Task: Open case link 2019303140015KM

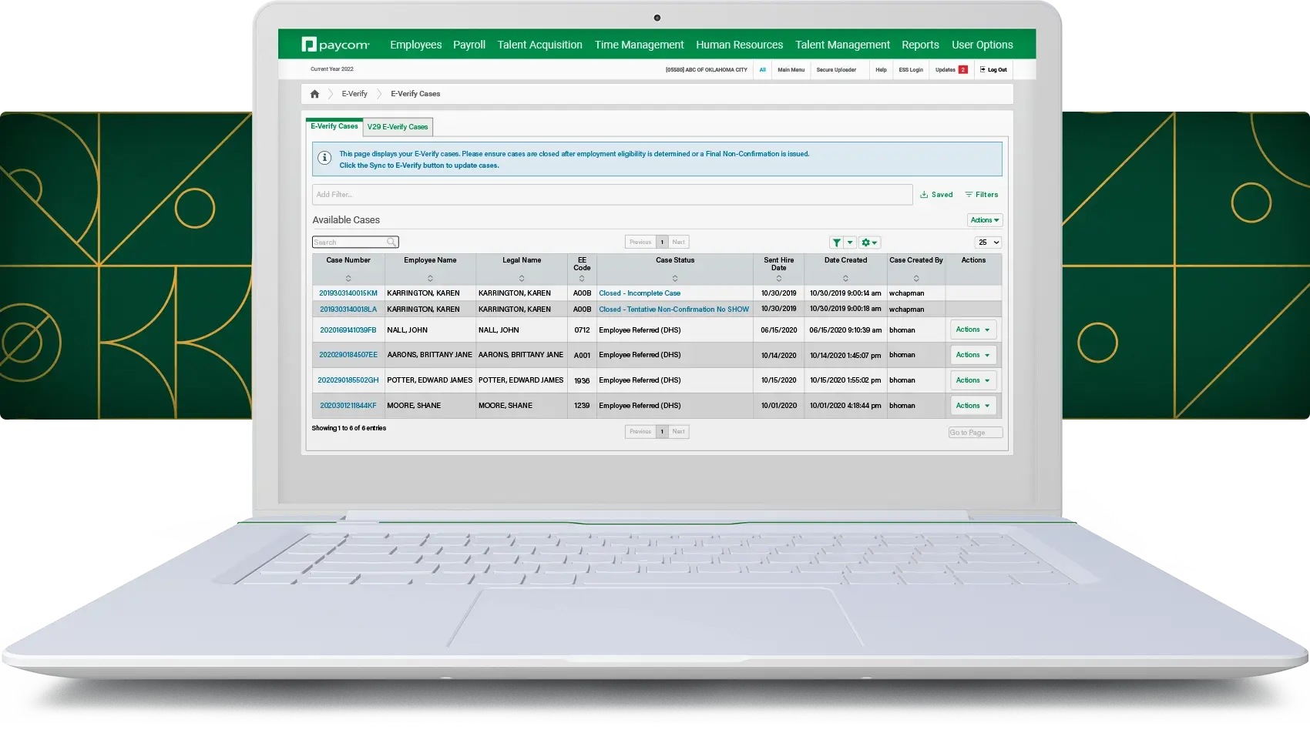Action: pyautogui.click(x=348, y=293)
